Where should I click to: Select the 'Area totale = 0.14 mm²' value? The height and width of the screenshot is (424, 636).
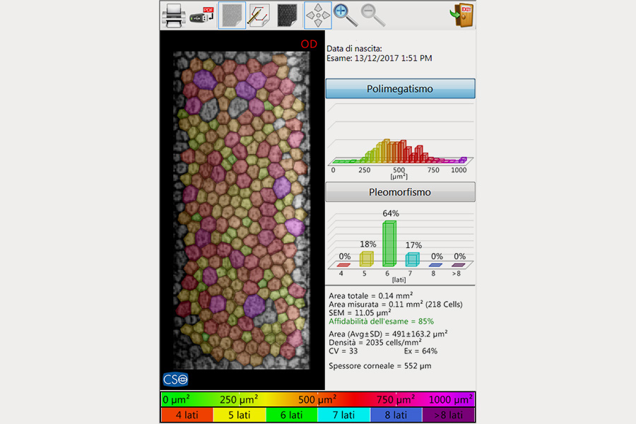coord(371,296)
